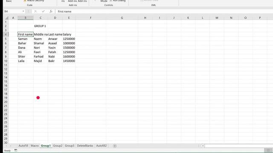This screenshot has height=153, width=273.
Task: Switch to the Macro sheet tab
Action: (x=35, y=146)
